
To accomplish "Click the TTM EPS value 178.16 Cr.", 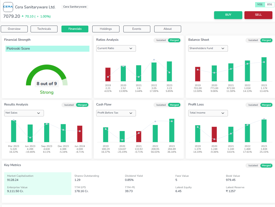I will (x=81, y=191).
